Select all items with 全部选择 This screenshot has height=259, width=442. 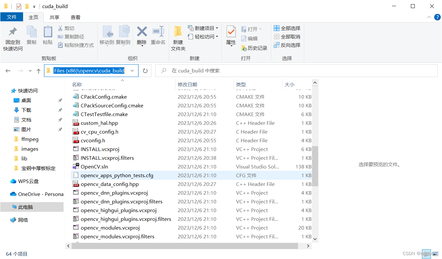(287, 28)
